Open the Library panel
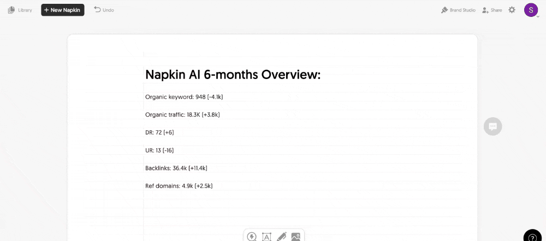This screenshot has height=241, width=546. pyautogui.click(x=20, y=10)
